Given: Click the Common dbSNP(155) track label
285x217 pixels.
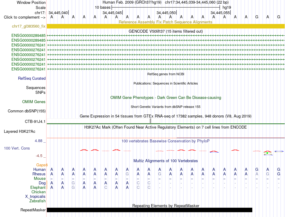Looking at the screenshot, I should [x=26, y=111].
